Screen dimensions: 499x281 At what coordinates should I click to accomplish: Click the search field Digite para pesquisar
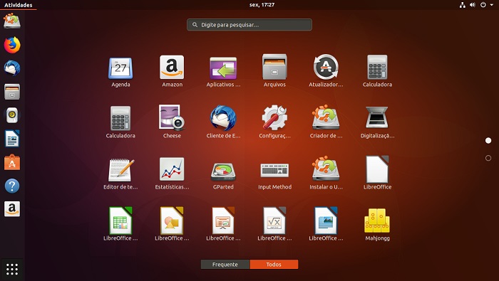tap(249, 25)
